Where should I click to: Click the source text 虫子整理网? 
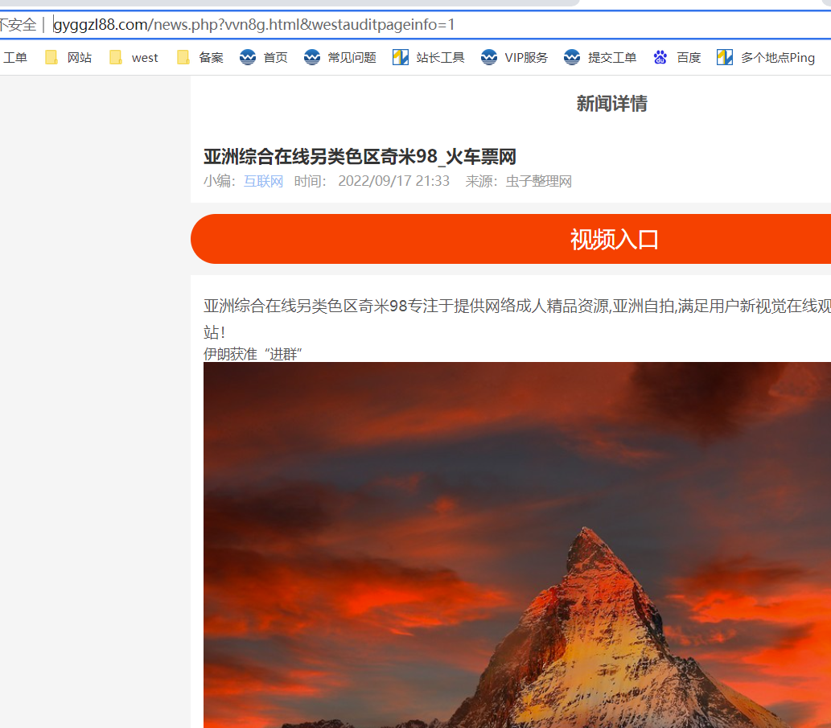pyautogui.click(x=538, y=181)
